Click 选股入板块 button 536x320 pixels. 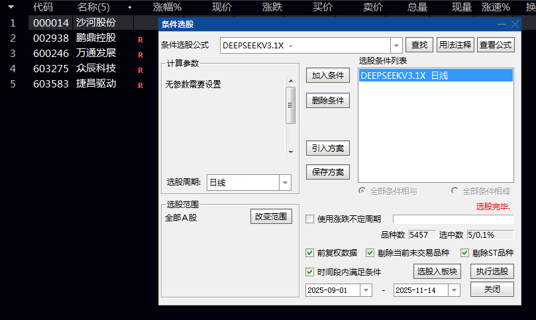pos(437,272)
